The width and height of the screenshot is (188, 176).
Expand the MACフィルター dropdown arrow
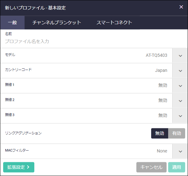[180, 151]
